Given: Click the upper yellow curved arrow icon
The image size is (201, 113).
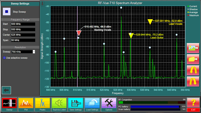Looking at the screenshot, I should pos(193,70).
